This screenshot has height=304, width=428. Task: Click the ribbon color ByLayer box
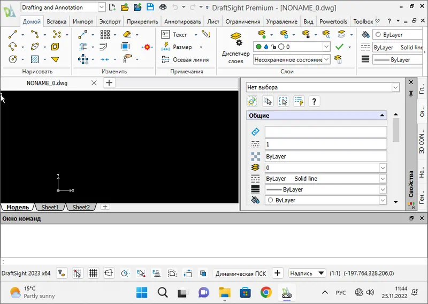(x=398, y=35)
